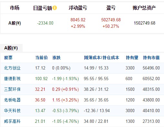Open the 三聚环保 stock link
This screenshot has width=164, height=127.
pos(12,89)
